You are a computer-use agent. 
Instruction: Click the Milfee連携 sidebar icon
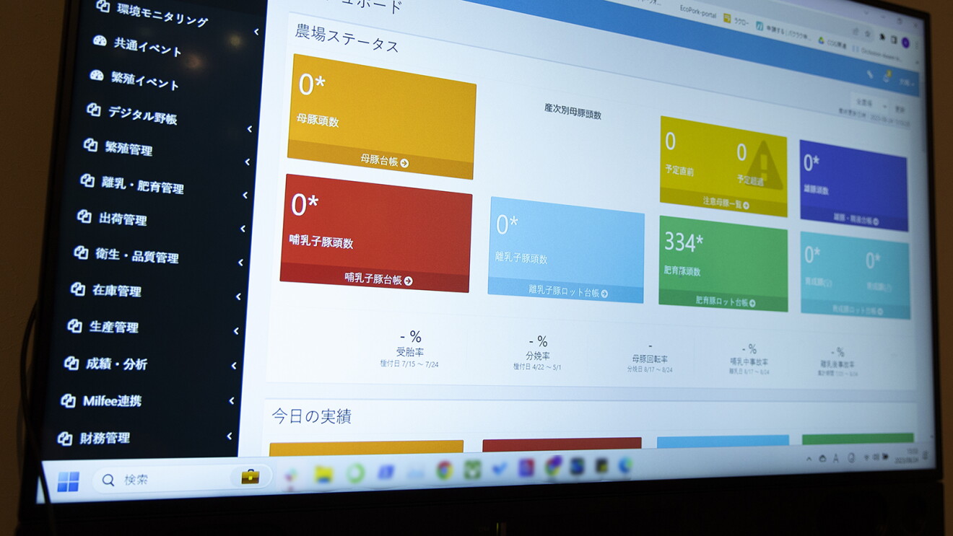[x=68, y=400]
